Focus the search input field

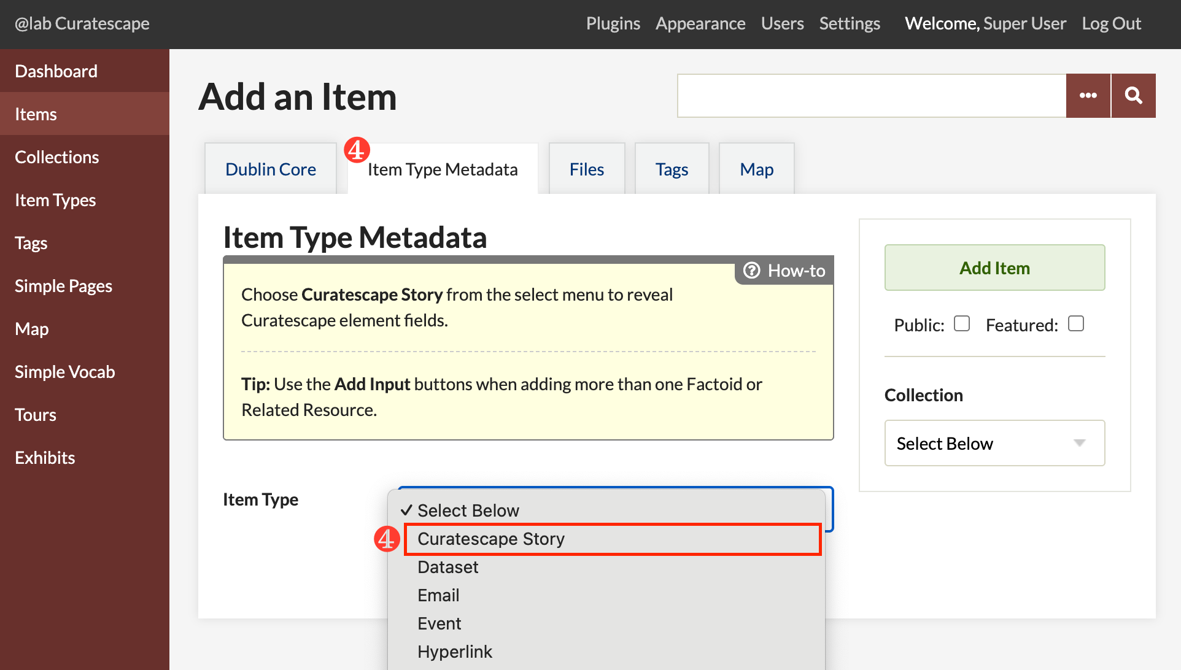click(x=872, y=96)
